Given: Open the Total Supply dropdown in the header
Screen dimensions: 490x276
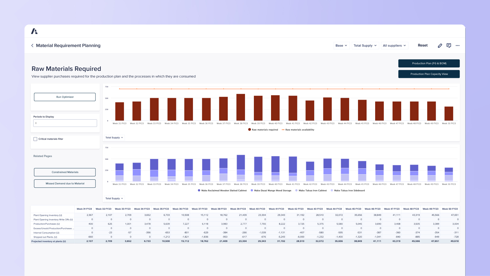Looking at the screenshot, I should coord(365,45).
